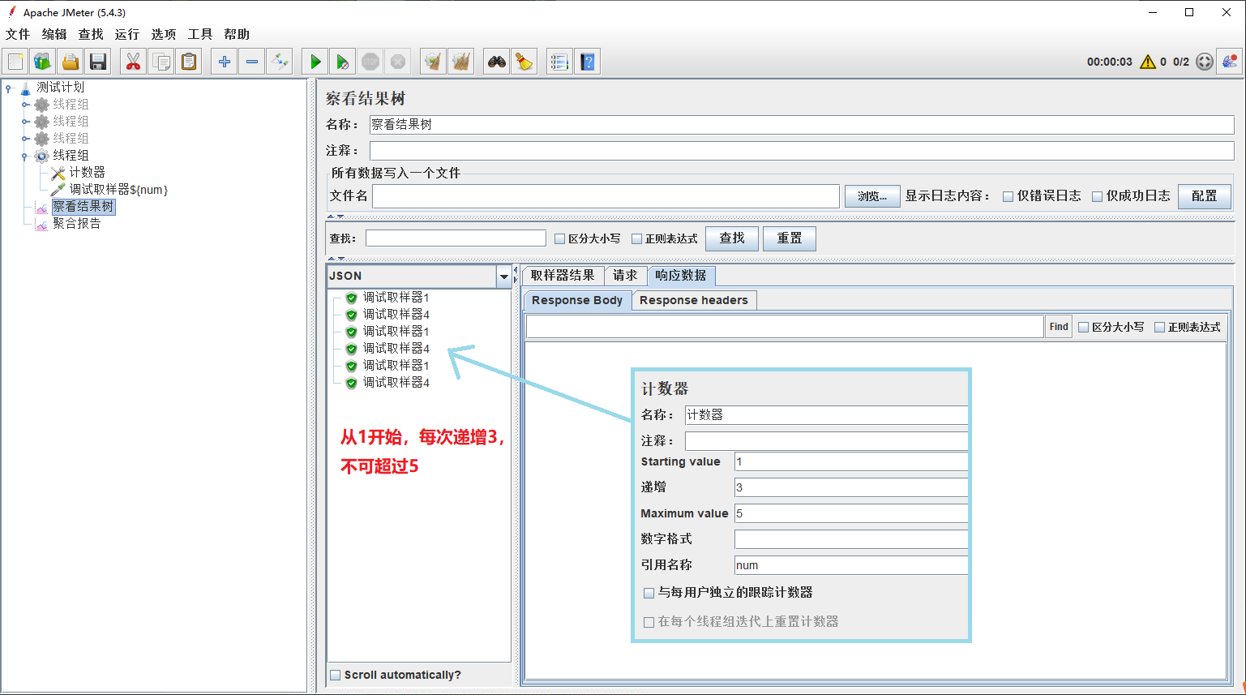Open the Help icon in toolbar

coord(588,62)
